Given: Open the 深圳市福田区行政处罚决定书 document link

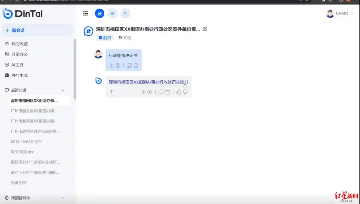Looking at the screenshot, I should [148, 82].
